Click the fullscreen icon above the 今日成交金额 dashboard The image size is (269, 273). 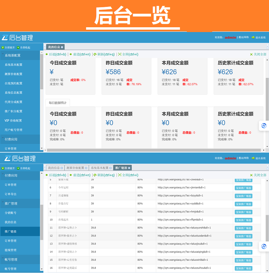coord(120,55)
